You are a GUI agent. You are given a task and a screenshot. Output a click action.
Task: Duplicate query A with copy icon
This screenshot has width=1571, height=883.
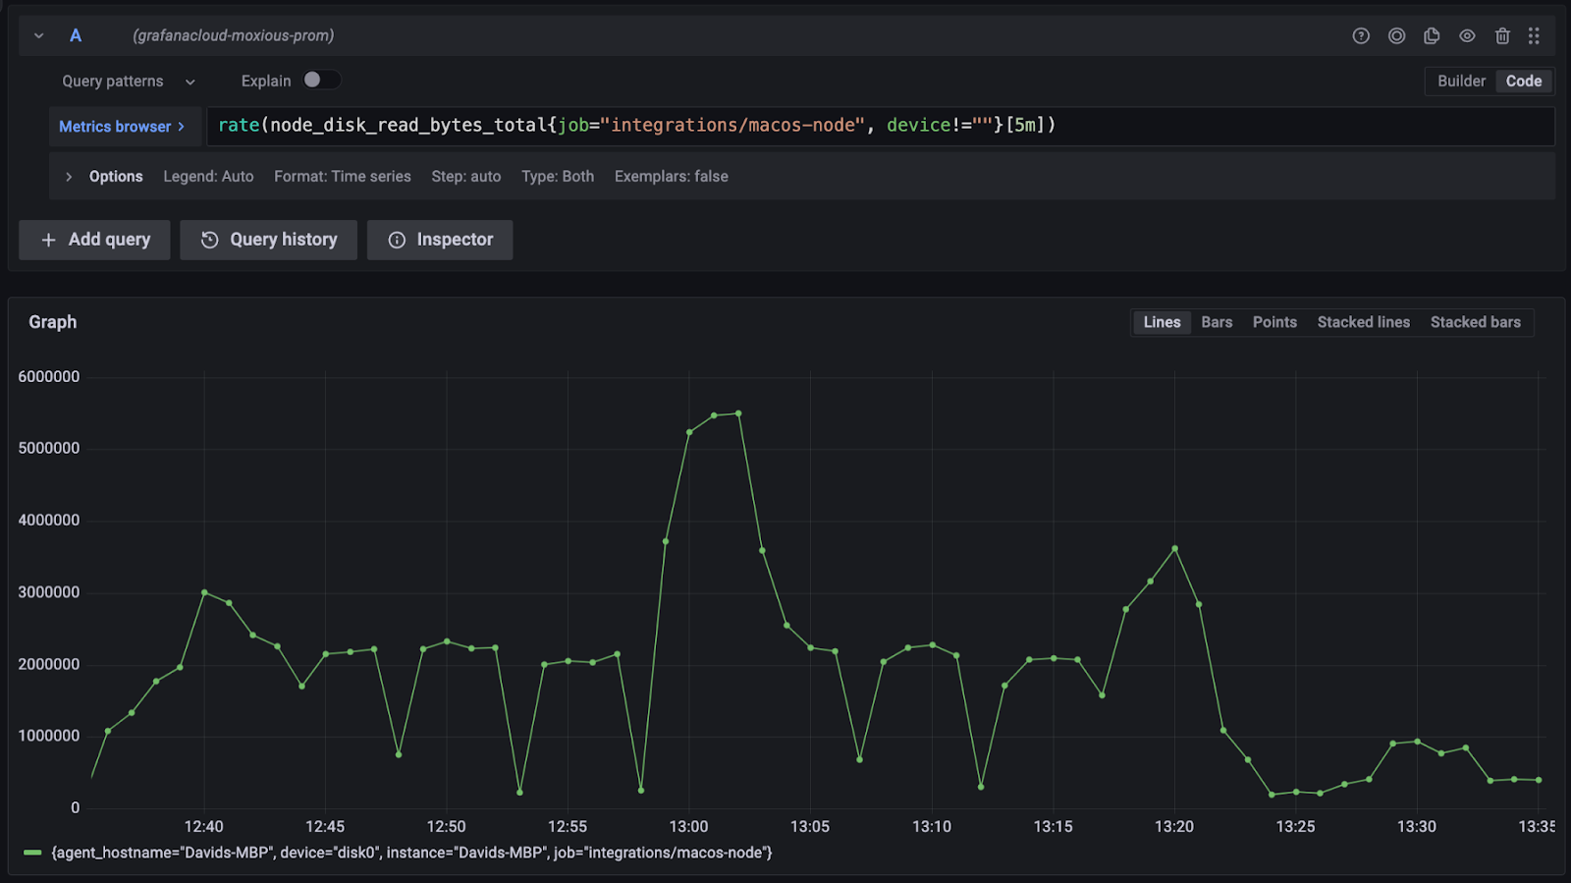click(x=1432, y=36)
